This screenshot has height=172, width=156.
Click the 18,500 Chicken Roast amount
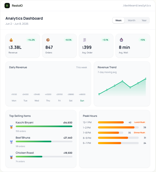tap(68, 153)
